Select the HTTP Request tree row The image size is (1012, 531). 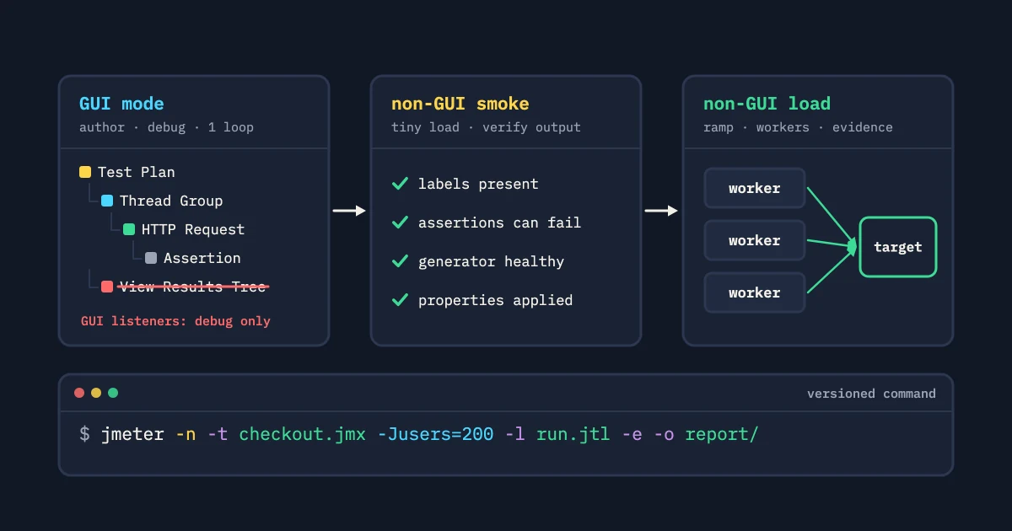point(184,229)
